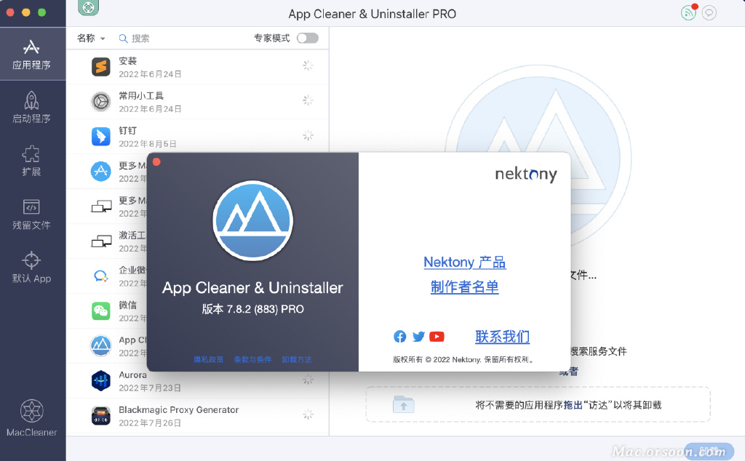Select the Blackmagic Proxy Generator icon
The image size is (745, 461).
100,415
